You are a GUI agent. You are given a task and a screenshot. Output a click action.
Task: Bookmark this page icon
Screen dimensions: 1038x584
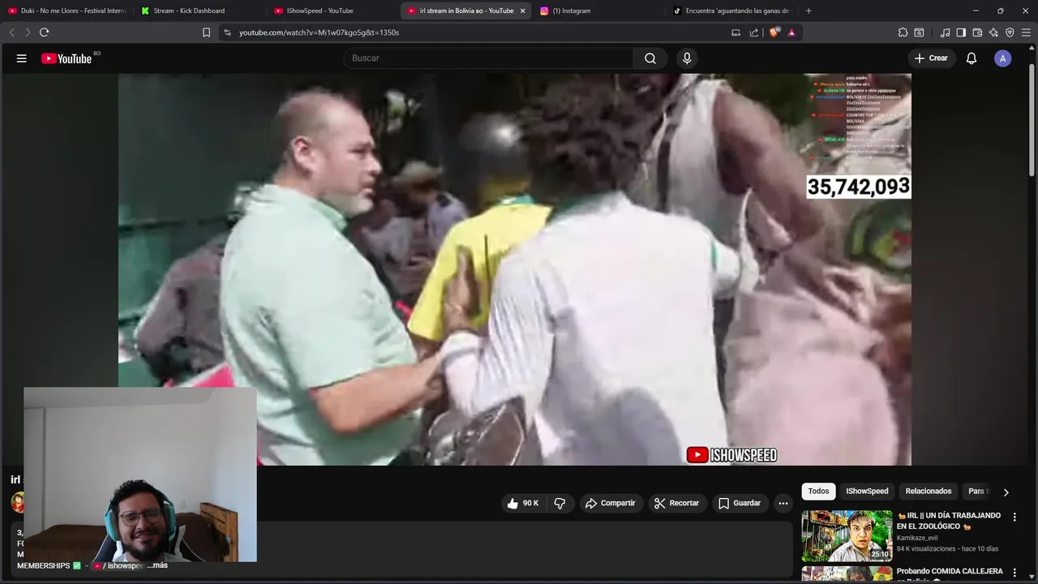point(206,32)
